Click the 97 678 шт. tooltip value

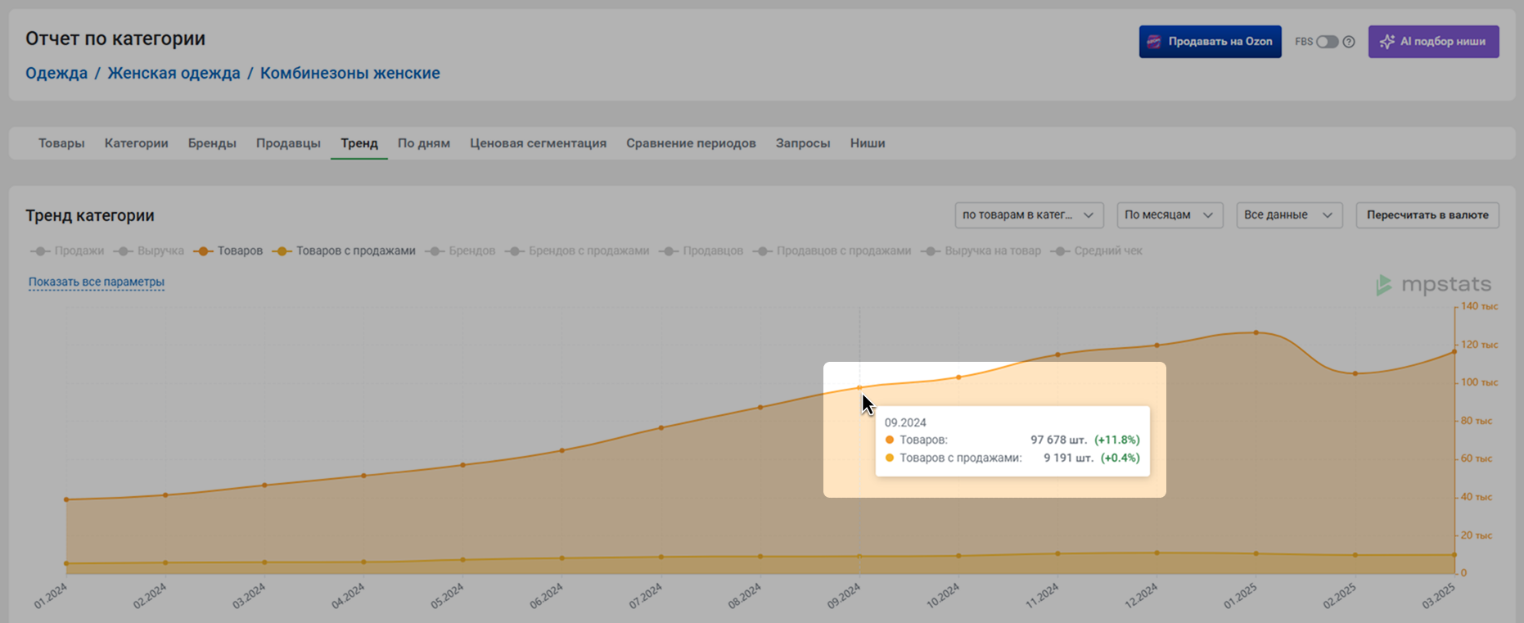(1058, 440)
